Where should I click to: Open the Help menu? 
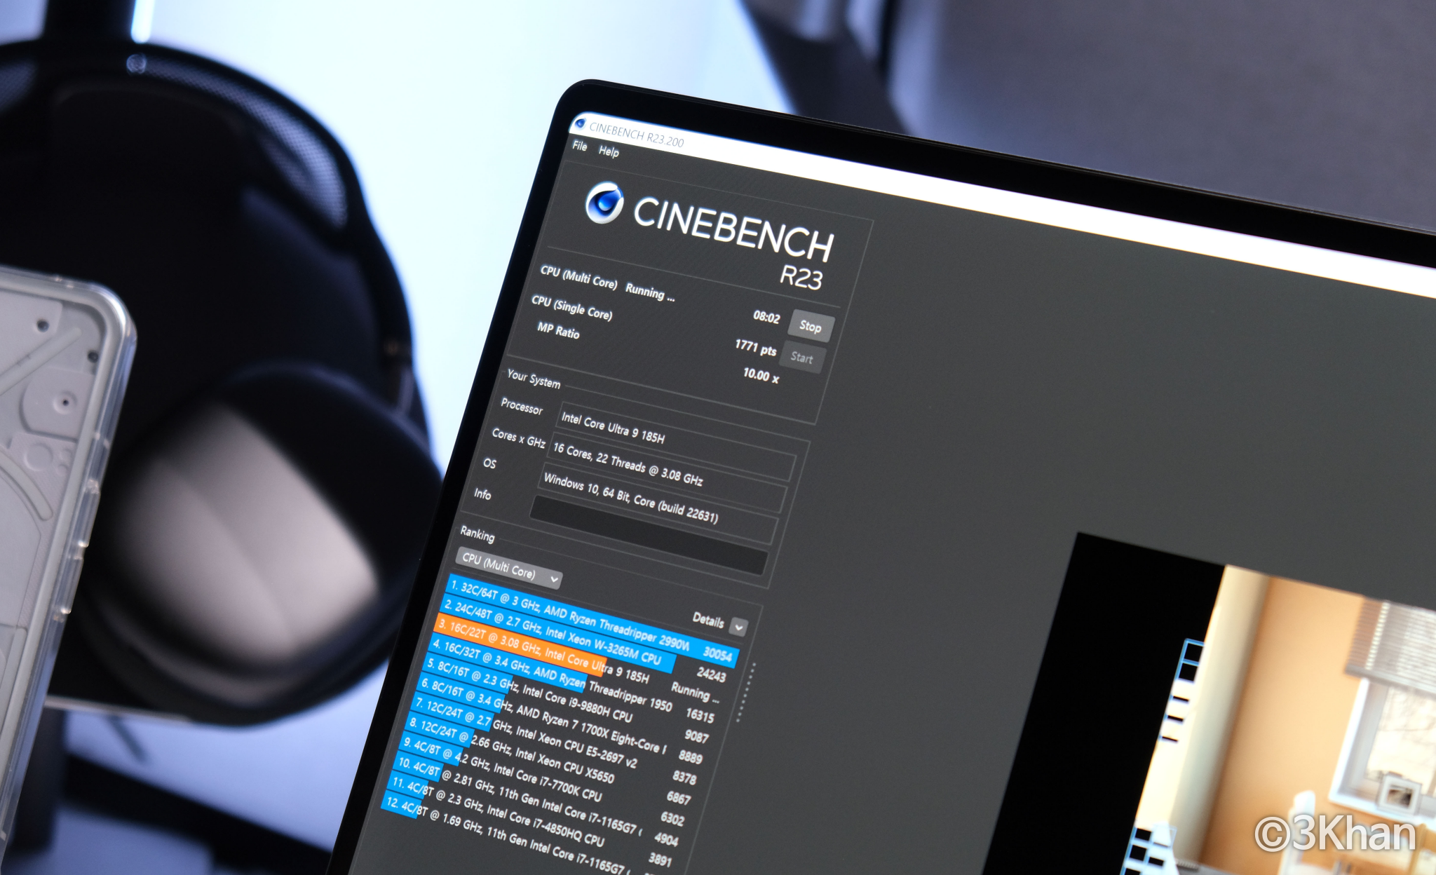click(x=609, y=151)
